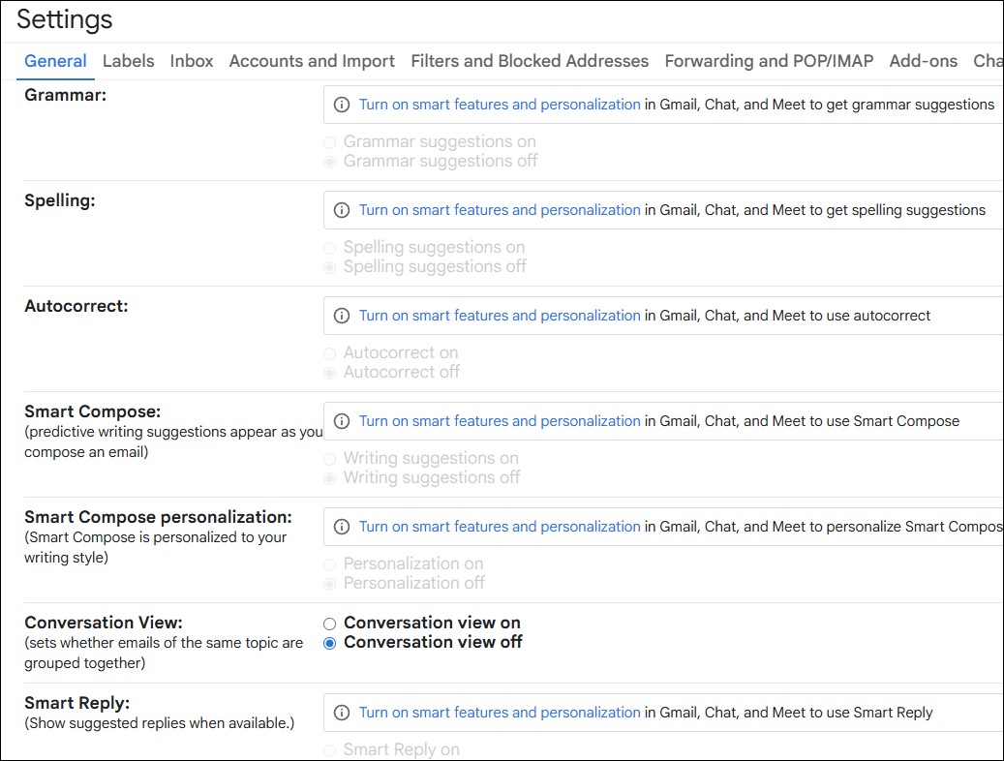1004x761 pixels.
Task: Select Writing suggestions off radio button
Action: coord(330,478)
